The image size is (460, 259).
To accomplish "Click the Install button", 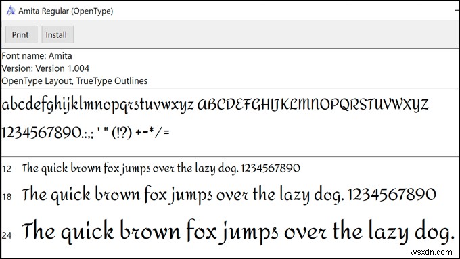I will pos(57,34).
